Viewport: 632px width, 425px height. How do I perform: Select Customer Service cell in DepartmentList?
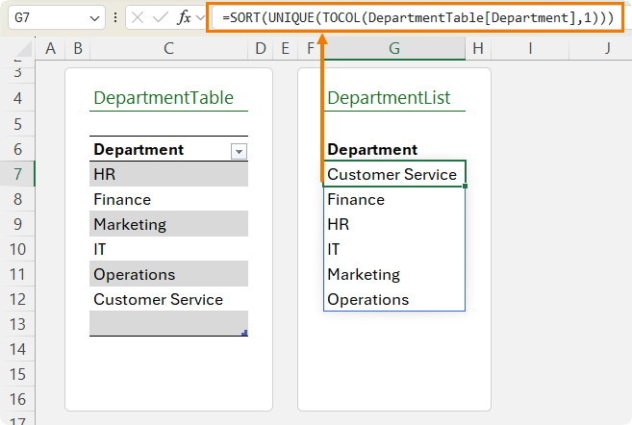point(394,174)
